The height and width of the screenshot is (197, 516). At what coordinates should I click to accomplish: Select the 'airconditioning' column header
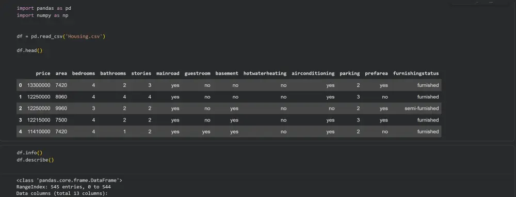(x=313, y=74)
